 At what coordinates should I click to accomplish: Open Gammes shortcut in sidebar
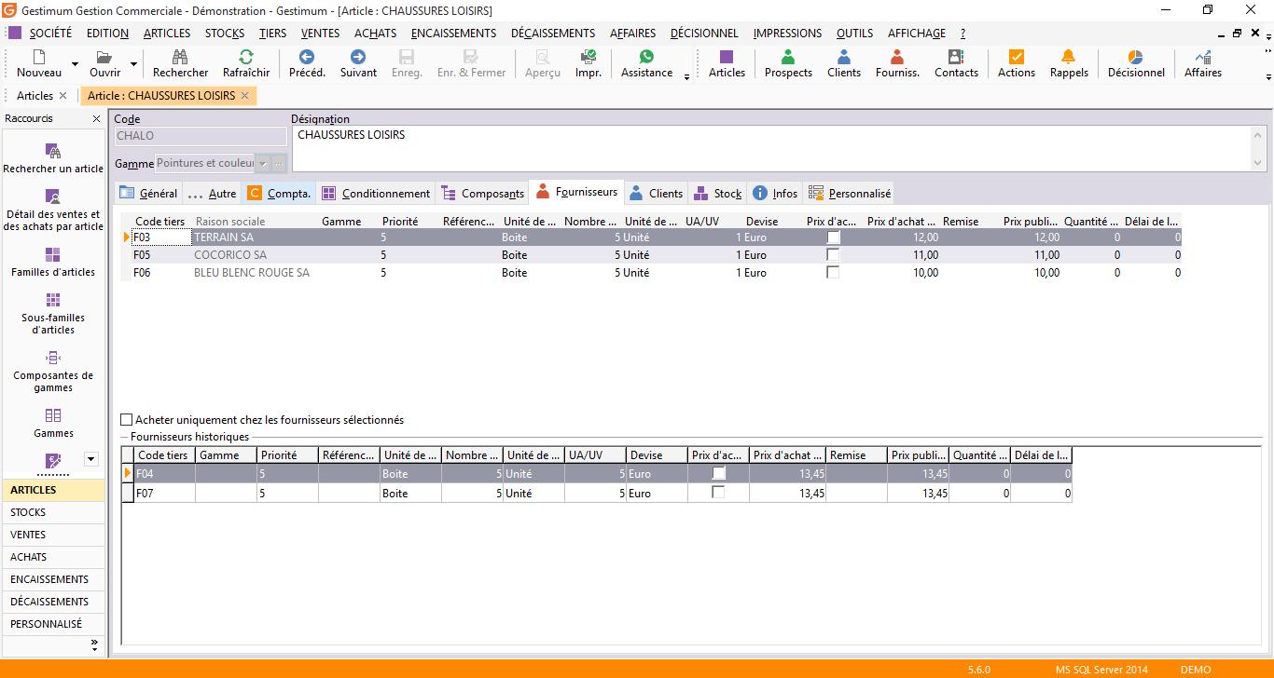(x=53, y=423)
